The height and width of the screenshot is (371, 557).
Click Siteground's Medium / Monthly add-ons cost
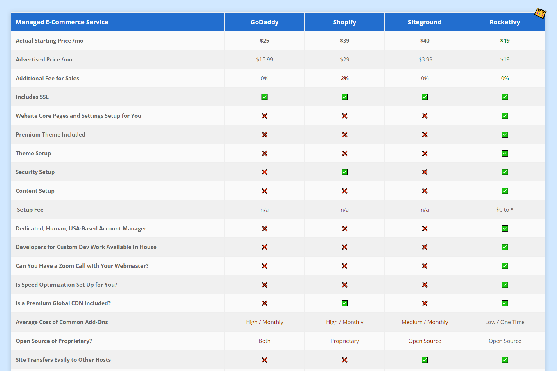425,322
